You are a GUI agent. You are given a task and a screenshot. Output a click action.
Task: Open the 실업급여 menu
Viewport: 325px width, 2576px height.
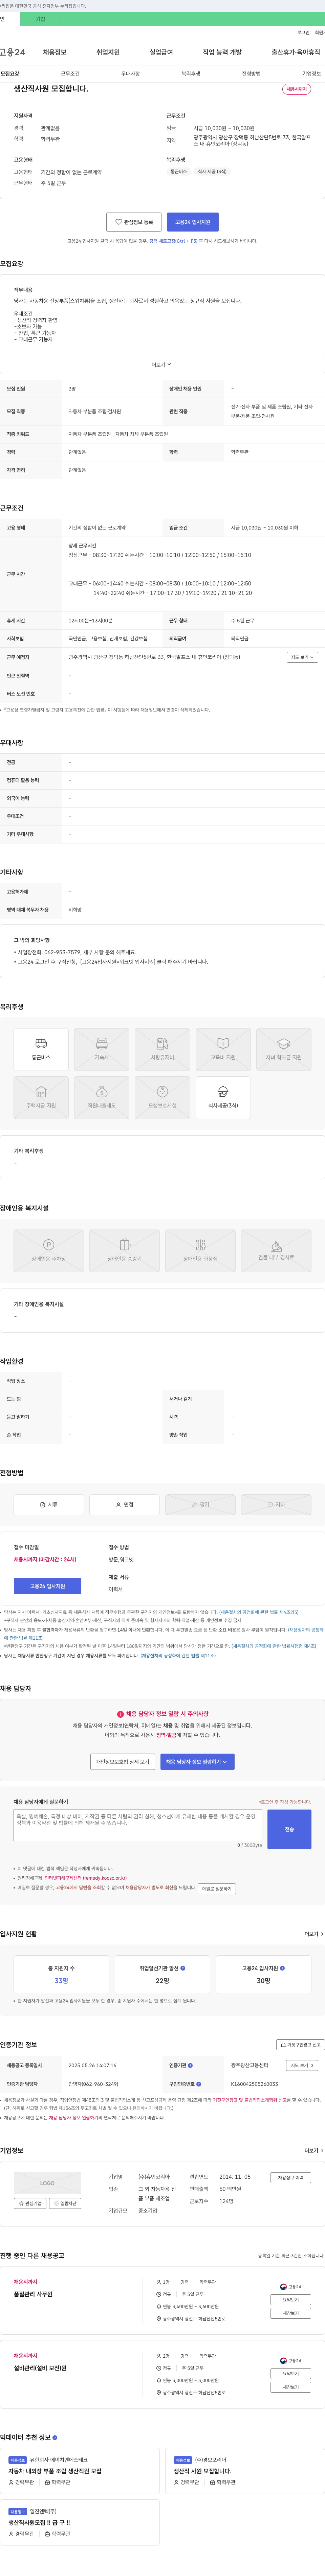161,52
